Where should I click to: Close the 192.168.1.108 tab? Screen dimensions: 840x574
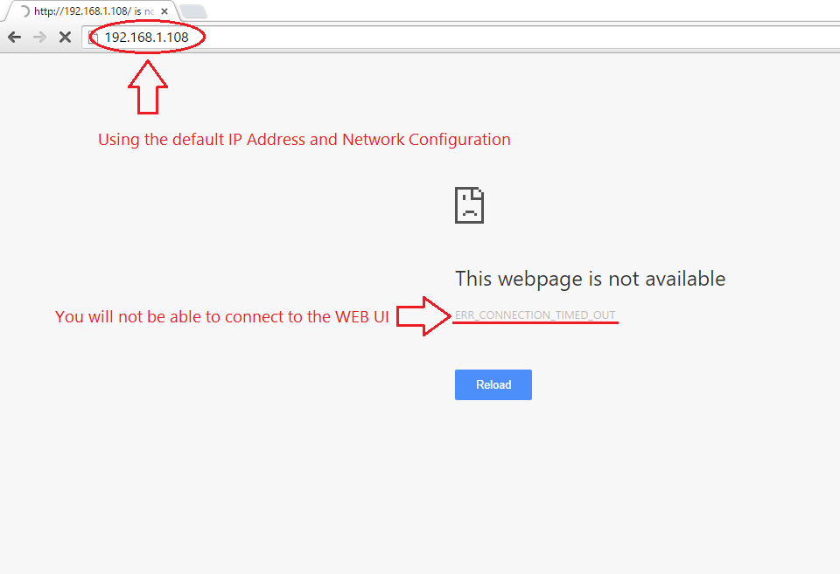coord(164,11)
